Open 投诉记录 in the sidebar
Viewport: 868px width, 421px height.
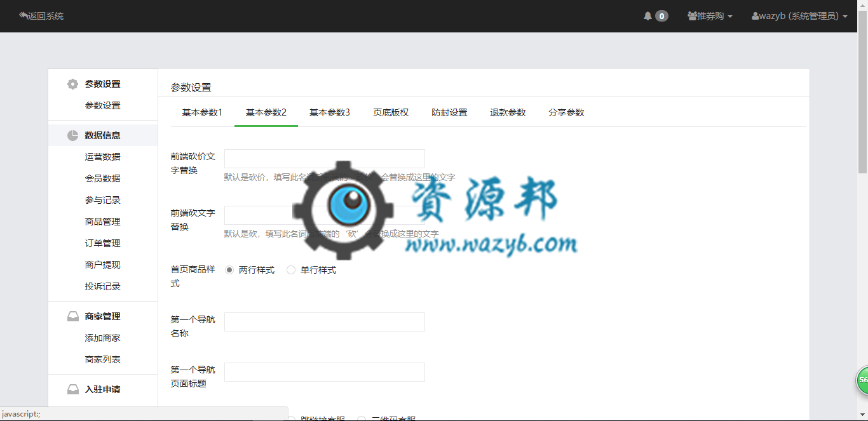point(103,286)
